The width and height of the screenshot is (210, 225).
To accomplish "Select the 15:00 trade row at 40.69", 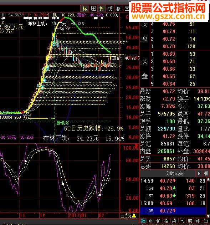I will click(x=173, y=203).
